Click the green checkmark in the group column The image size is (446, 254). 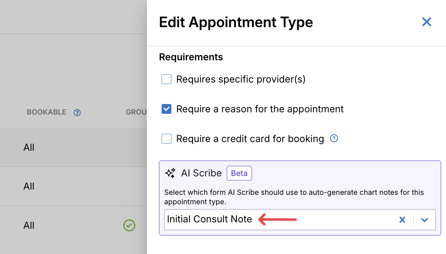pos(129,225)
